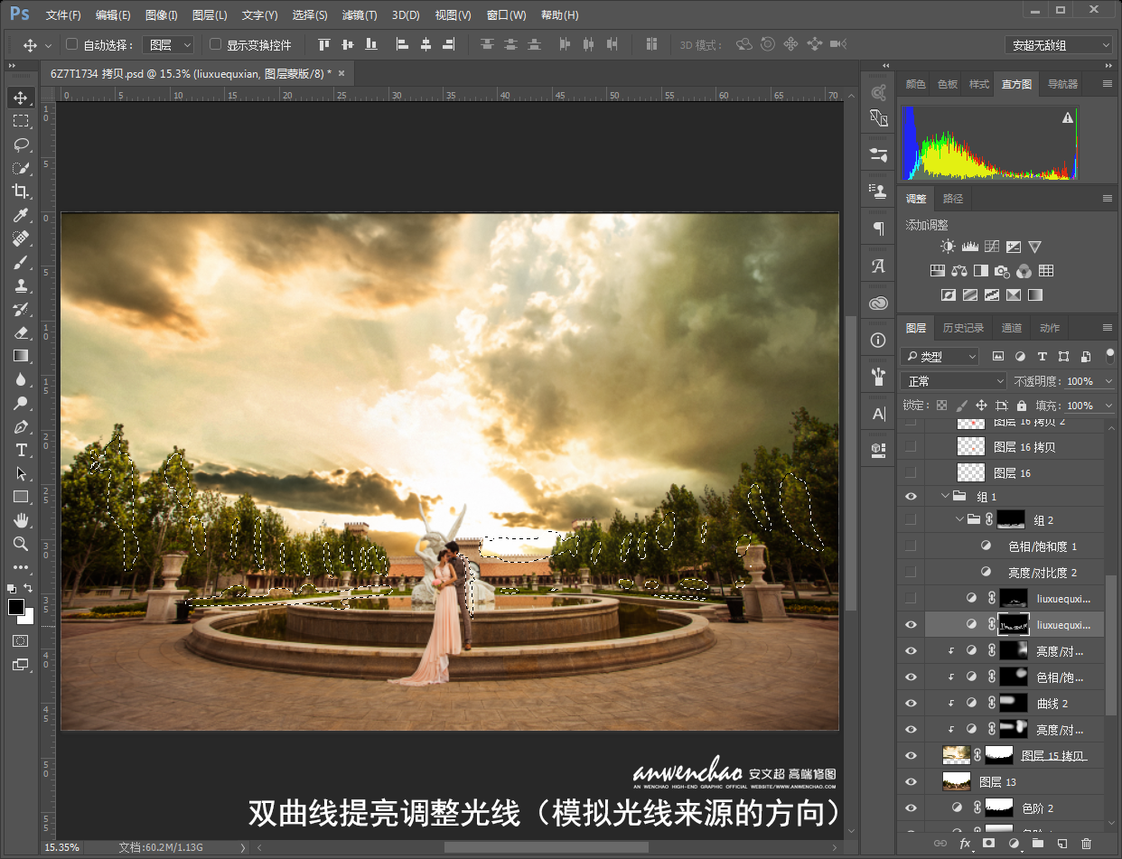
Task: Switch to the 路径 tab
Action: 952,199
